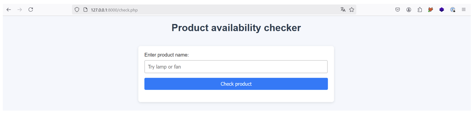Click the orange fox extension icon
Image resolution: width=473 pixels, height=114 pixels.
(x=431, y=10)
